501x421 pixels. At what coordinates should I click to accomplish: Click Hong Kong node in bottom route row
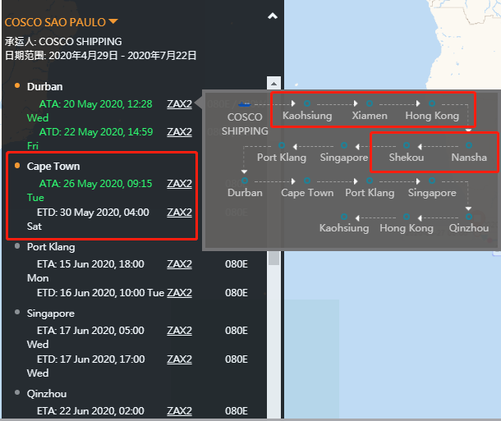point(407,217)
